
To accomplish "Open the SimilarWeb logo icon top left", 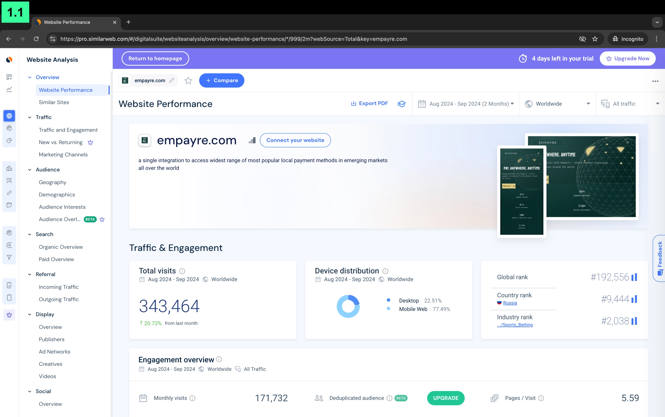I will click(x=9, y=60).
